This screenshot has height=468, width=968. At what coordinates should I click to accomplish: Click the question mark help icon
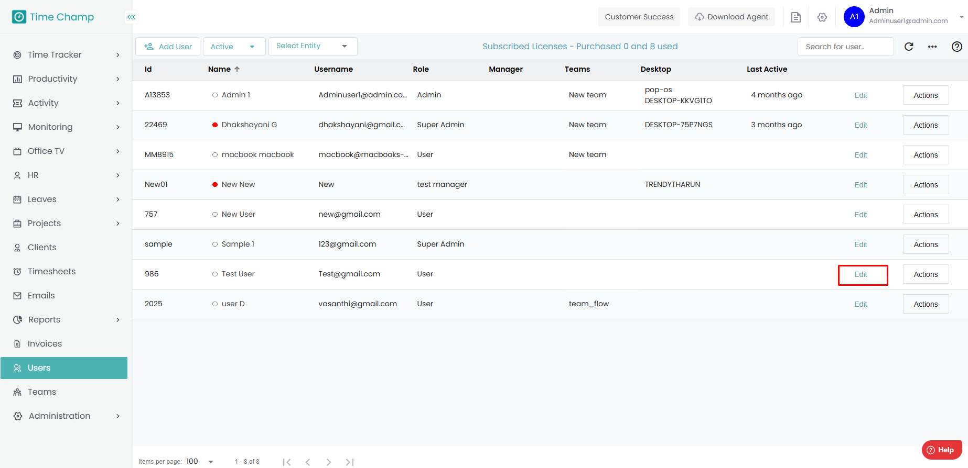pos(956,47)
